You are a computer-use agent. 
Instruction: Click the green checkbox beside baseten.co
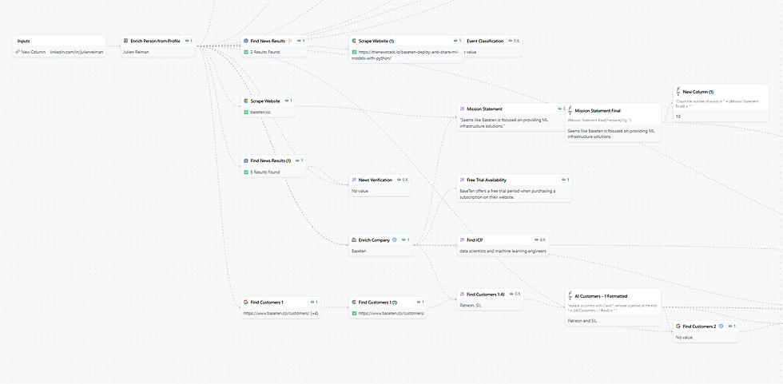click(246, 113)
